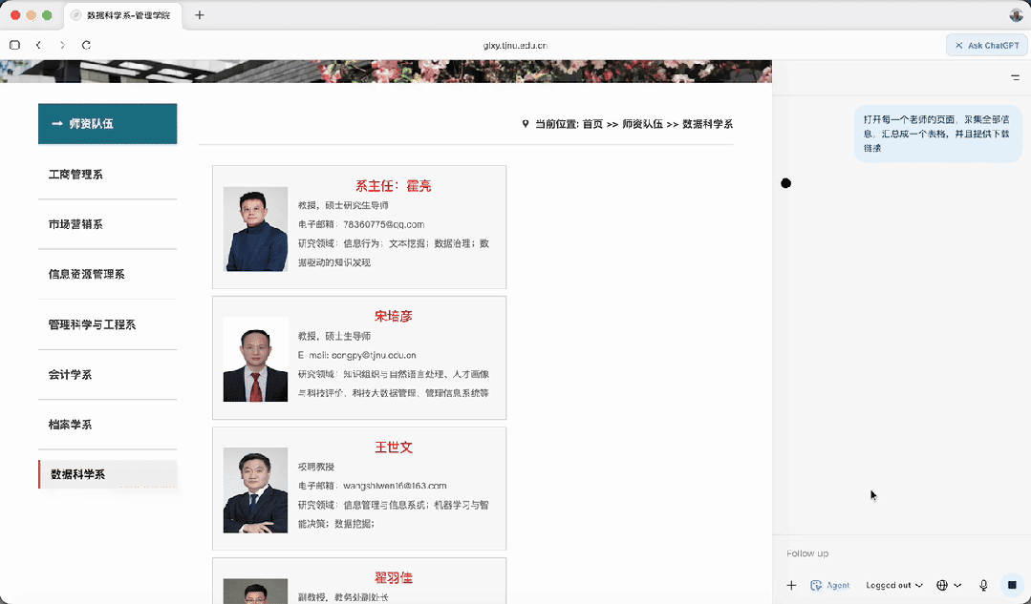Image resolution: width=1031 pixels, height=604 pixels.
Task: Open 市场营销系 department
Action: [x=75, y=224]
